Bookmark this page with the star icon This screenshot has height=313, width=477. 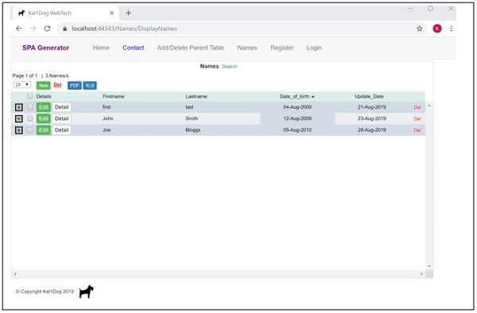(420, 29)
